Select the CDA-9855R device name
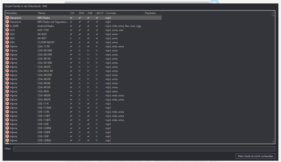Image resolution: width=281 pixels, height=162 pixels. click(x=44, y=87)
